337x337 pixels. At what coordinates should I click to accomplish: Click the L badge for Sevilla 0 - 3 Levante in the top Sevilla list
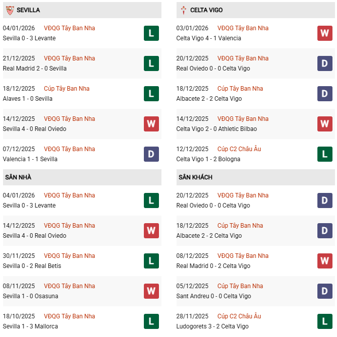pos(151,33)
